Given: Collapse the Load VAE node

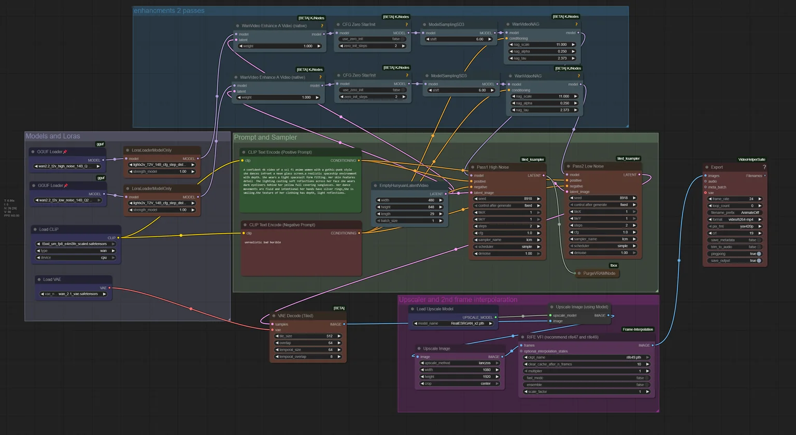Looking at the screenshot, I should click(39, 280).
